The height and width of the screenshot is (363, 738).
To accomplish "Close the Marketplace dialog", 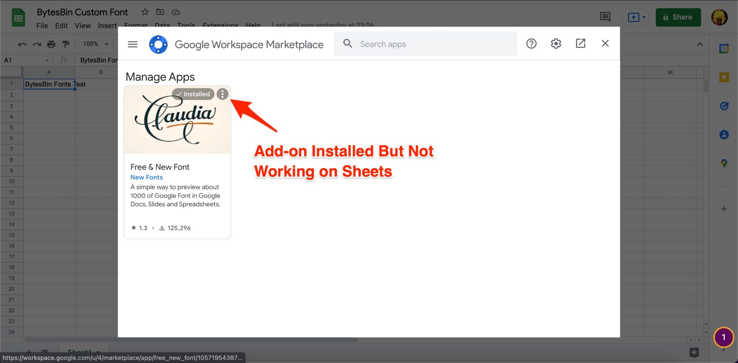I will click(605, 44).
